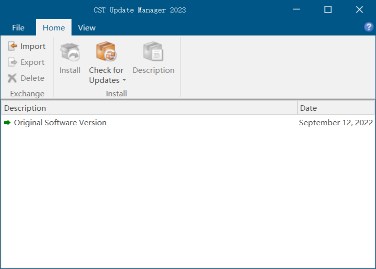
Task: Click the Import text label
Action: click(x=33, y=46)
